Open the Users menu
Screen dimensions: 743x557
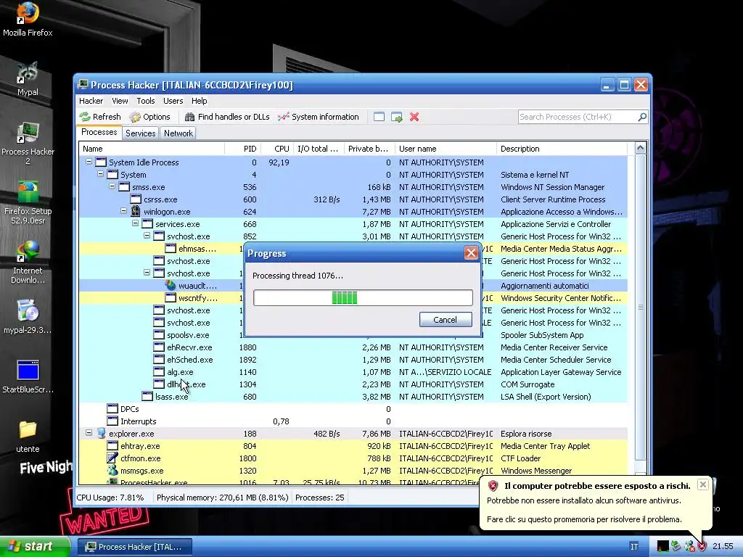[173, 101]
